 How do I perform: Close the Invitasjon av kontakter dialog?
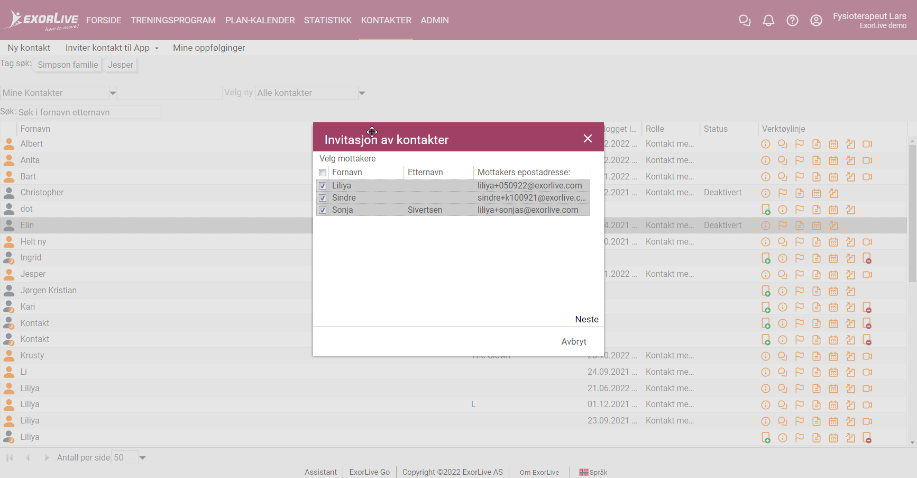[x=588, y=139]
